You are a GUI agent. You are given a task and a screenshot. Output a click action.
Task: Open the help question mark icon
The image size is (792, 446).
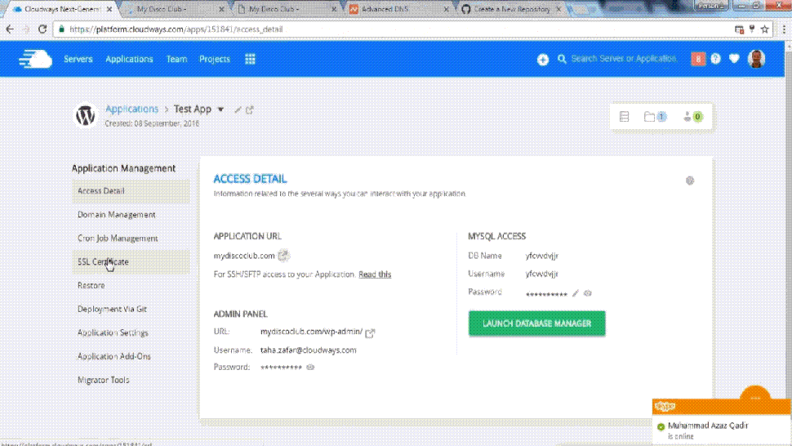tap(716, 59)
